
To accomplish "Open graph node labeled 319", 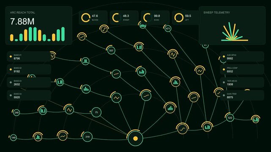I will [x=87, y=137].
